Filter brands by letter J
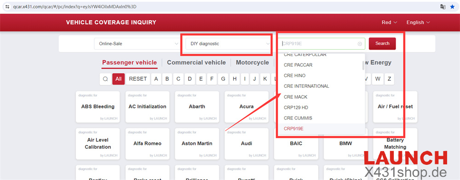 (255, 79)
